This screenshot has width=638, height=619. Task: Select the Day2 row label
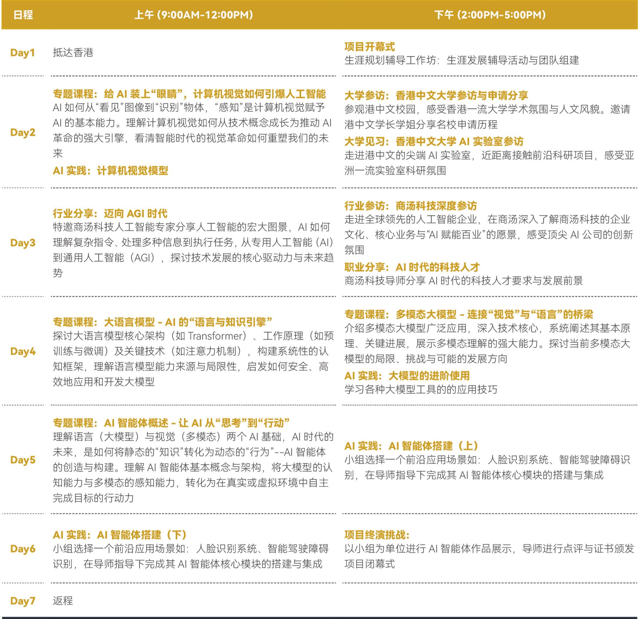[x=23, y=132]
